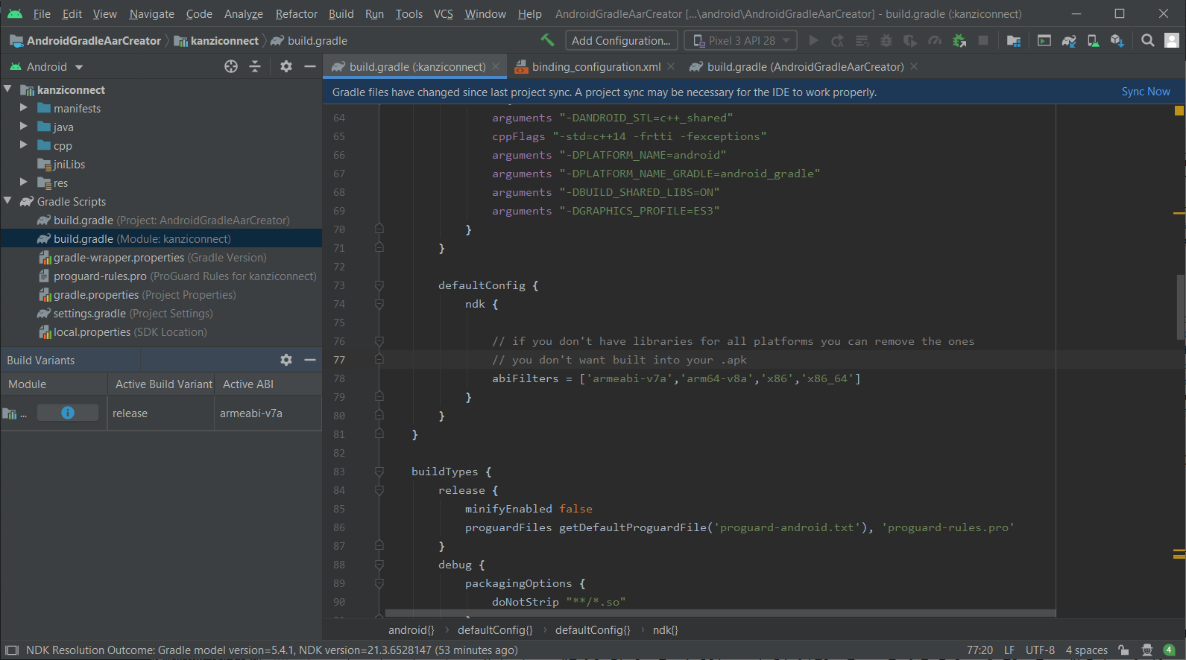Click the UTF-8 encoding in status bar
1186x660 pixels.
(1040, 650)
